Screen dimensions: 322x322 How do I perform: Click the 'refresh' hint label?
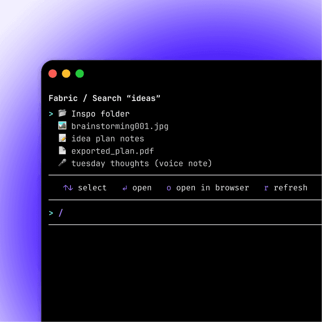pos(291,188)
